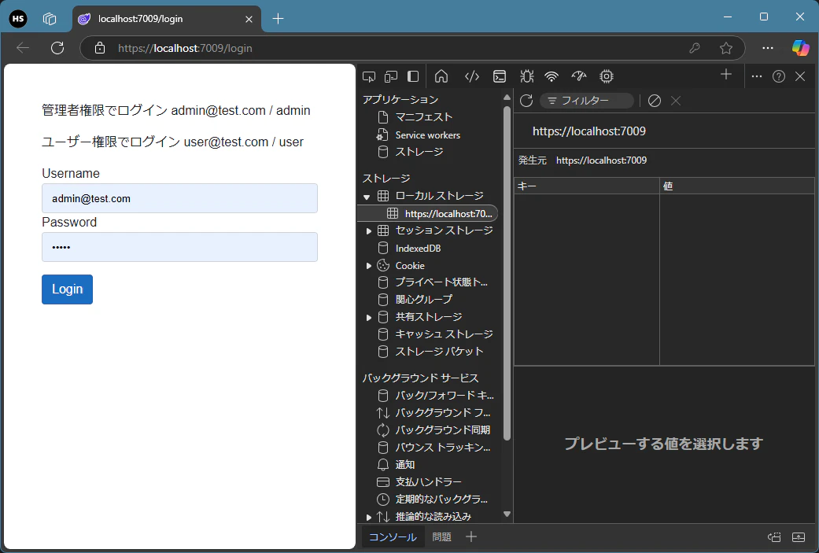Image resolution: width=819 pixels, height=553 pixels.
Task: Click the キー column header
Action: tap(587, 186)
